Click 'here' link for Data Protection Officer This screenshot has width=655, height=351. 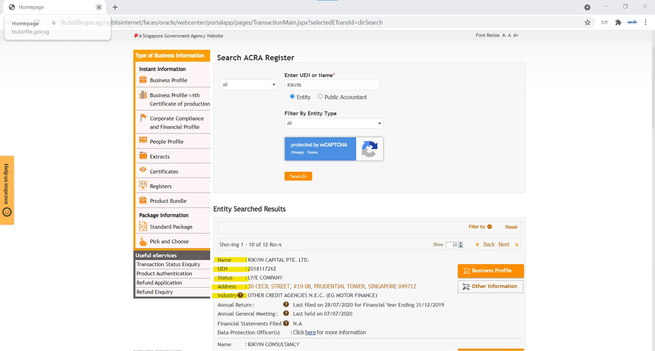pyautogui.click(x=310, y=332)
